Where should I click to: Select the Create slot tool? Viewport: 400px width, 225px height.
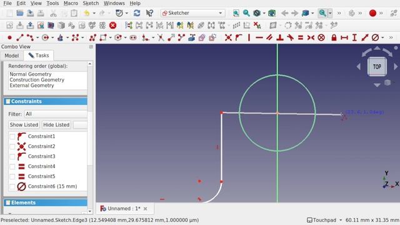click(x=133, y=37)
